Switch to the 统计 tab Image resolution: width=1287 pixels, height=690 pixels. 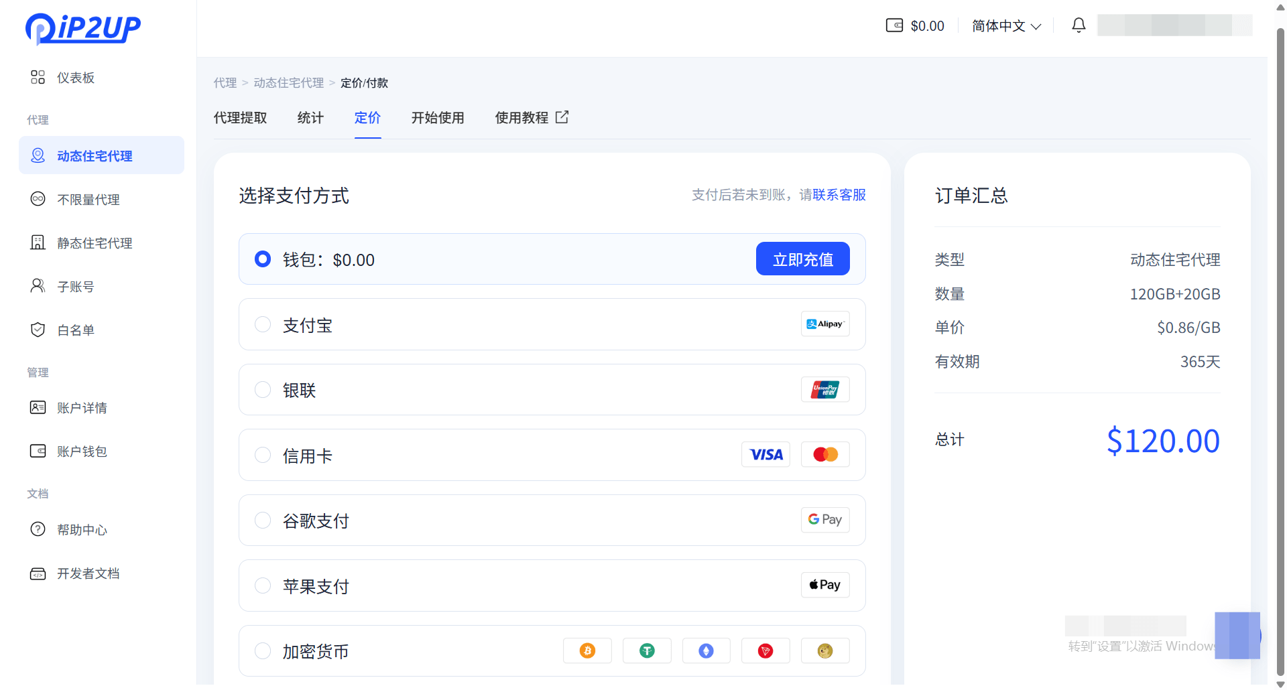[310, 118]
